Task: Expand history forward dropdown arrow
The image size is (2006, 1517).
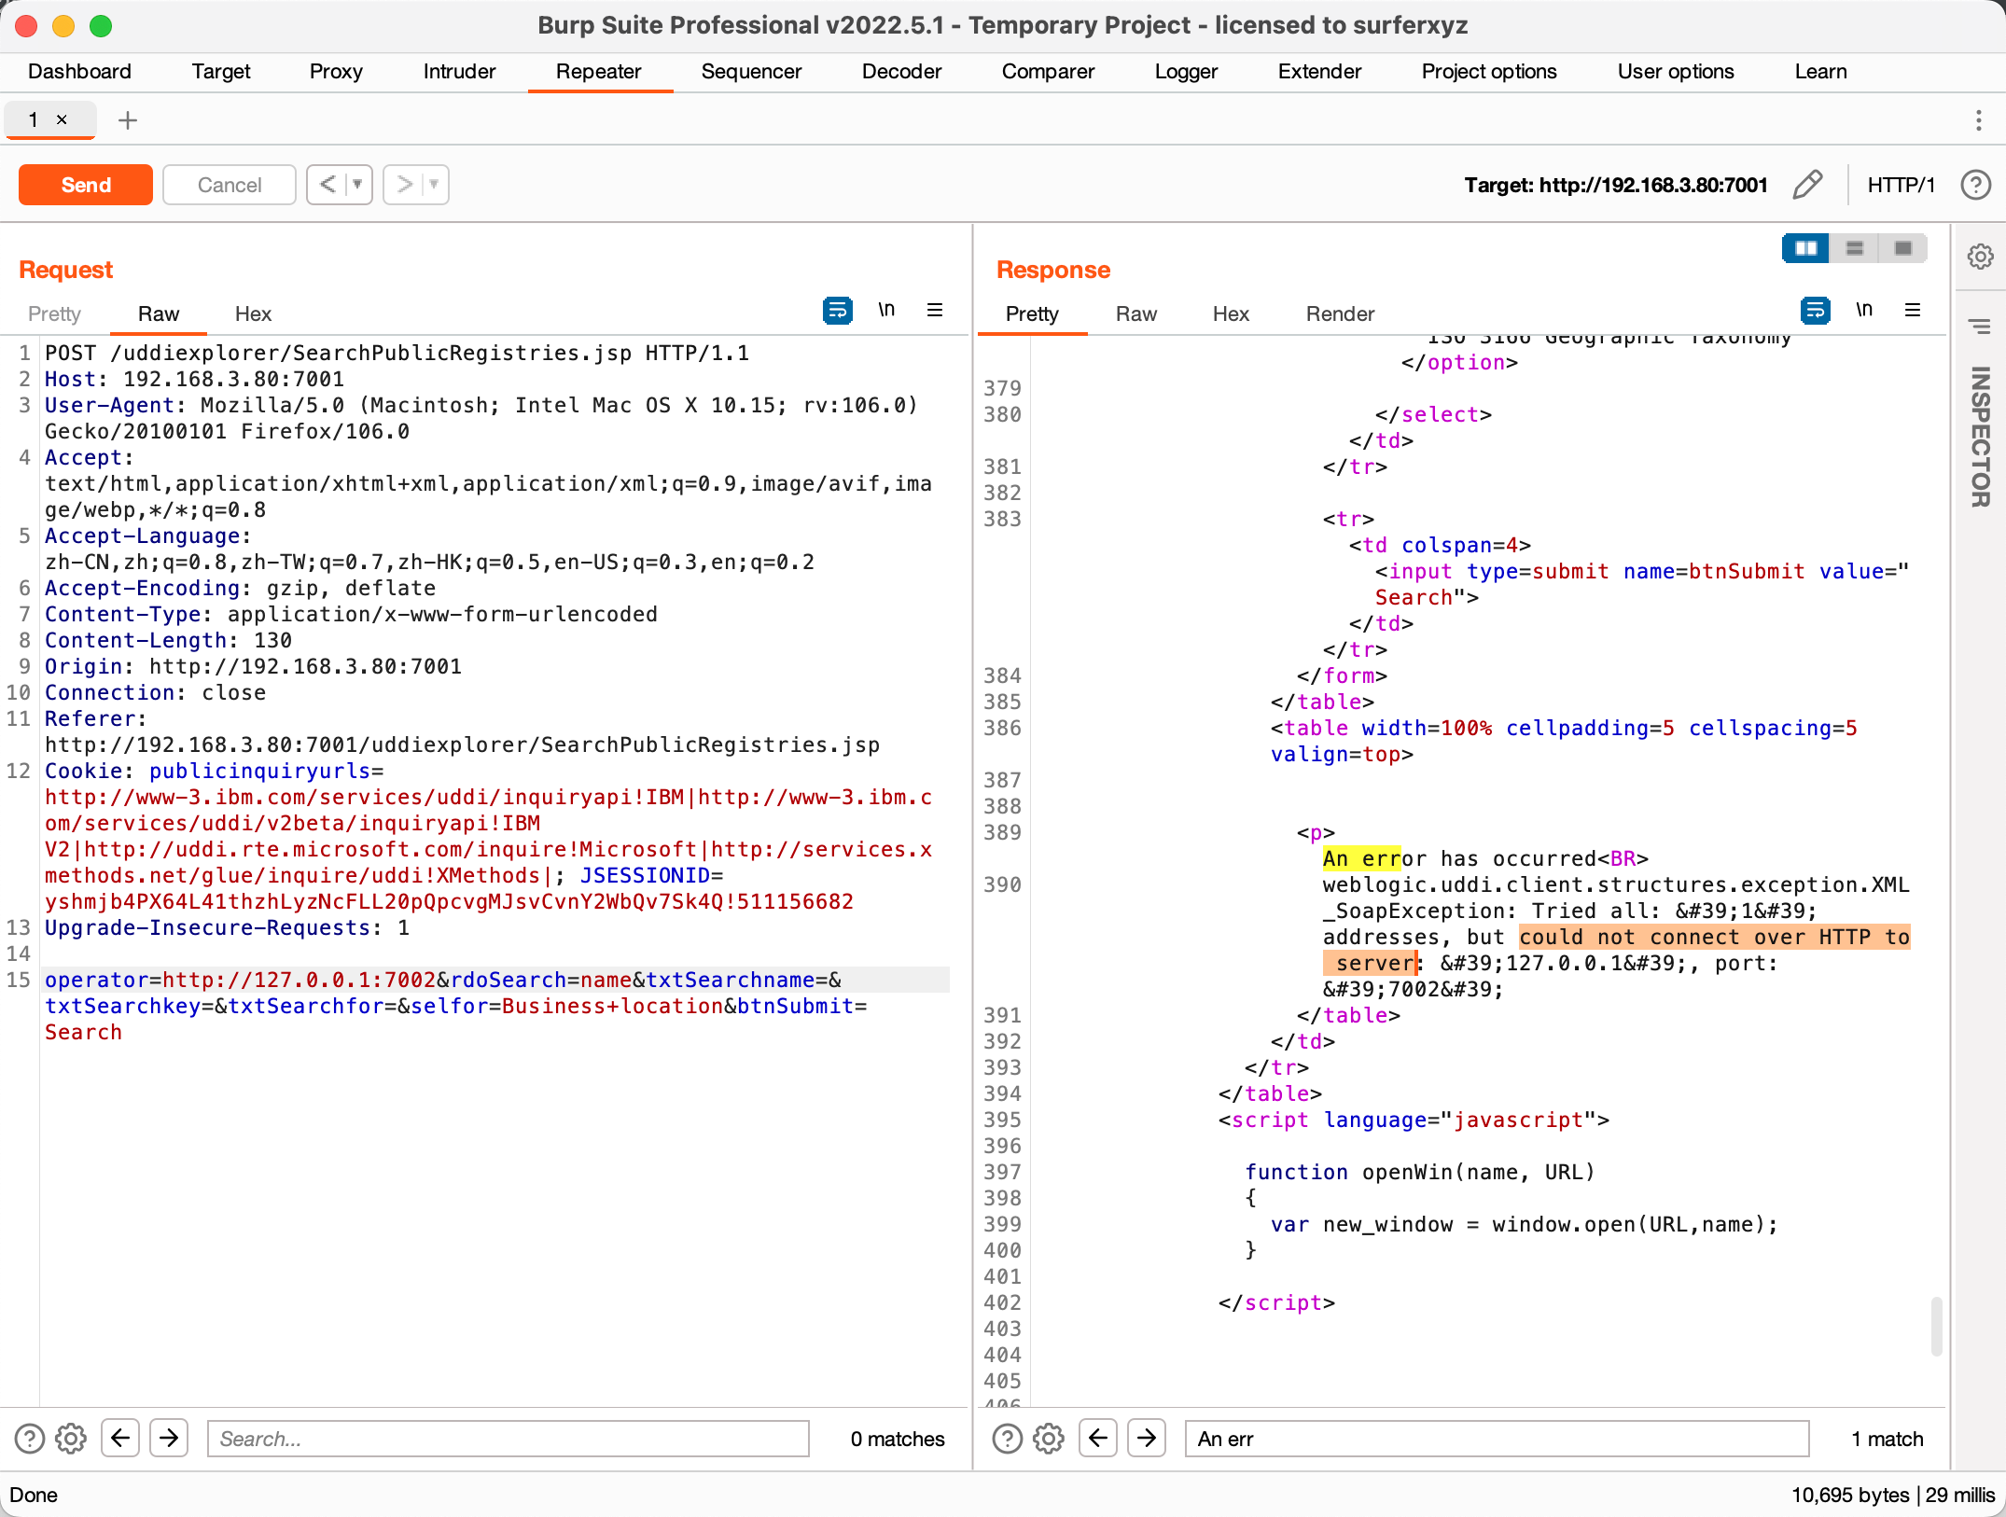Action: pos(434,185)
